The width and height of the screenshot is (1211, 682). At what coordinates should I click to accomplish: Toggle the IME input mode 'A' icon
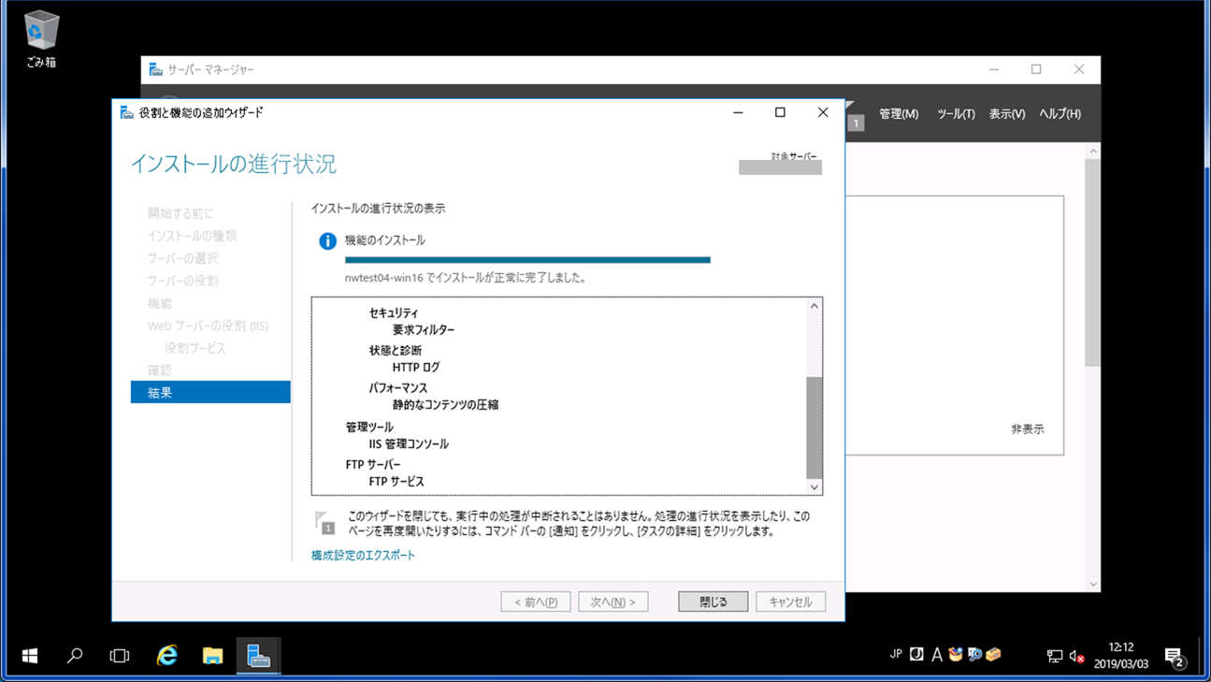tap(936, 655)
